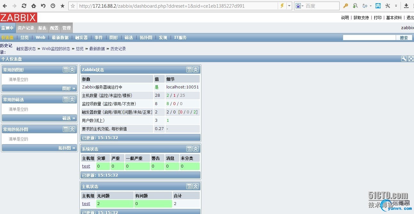
Task: Open Web监控的状态 in history breadcrumbs
Action: pos(56,49)
